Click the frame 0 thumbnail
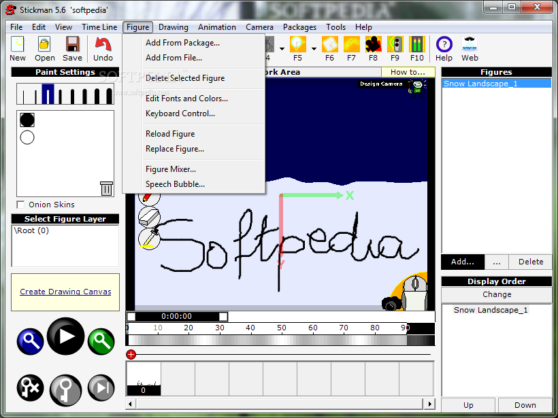The height and width of the screenshot is (418, 558). (144, 379)
